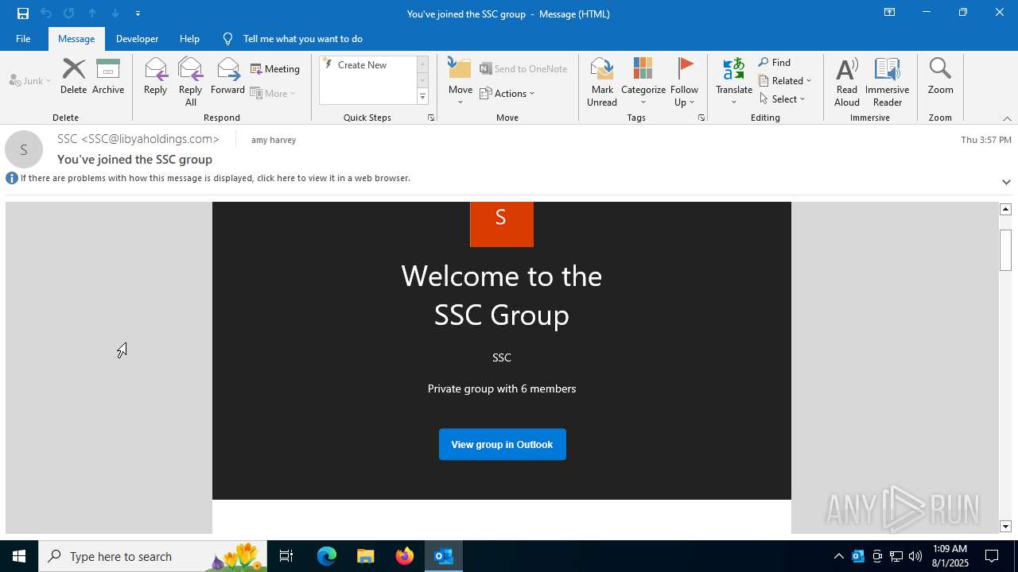Viewport: 1018px width, 572px height.
Task: Forward this email
Action: [x=228, y=77]
